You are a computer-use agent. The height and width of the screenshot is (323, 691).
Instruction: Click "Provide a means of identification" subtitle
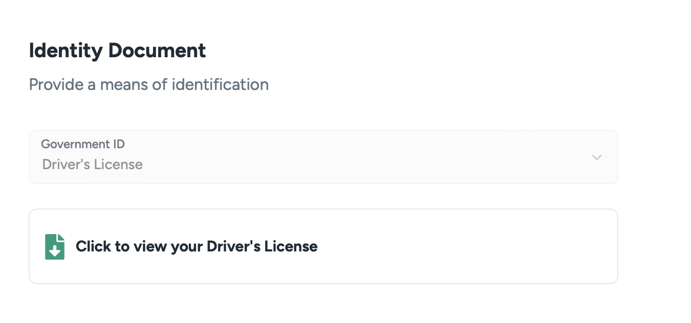click(148, 84)
